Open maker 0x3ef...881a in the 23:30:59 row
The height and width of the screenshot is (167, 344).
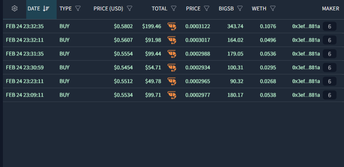tap(306, 67)
